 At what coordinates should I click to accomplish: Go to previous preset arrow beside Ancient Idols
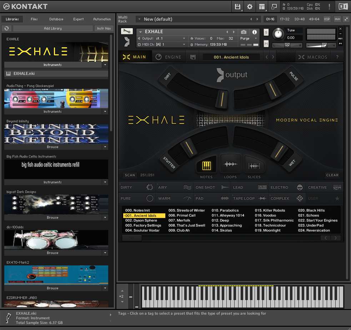[267, 57]
